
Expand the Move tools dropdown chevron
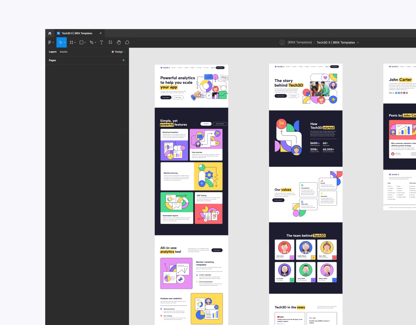point(65,42)
